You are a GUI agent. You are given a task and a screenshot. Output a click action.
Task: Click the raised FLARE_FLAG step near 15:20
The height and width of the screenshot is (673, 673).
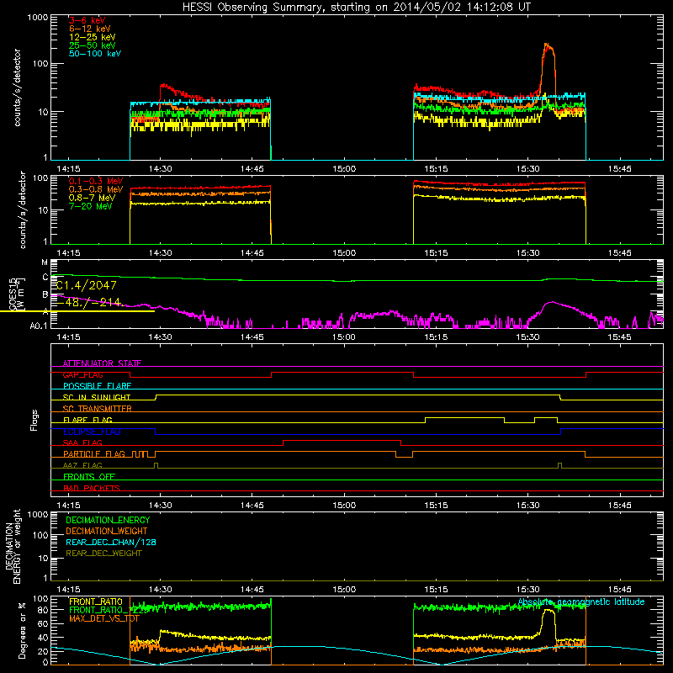(464, 417)
